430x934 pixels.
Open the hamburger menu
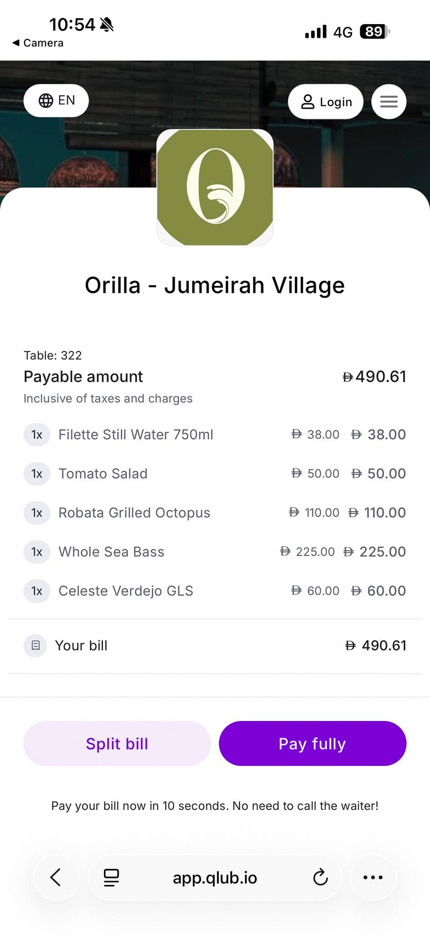[389, 101]
